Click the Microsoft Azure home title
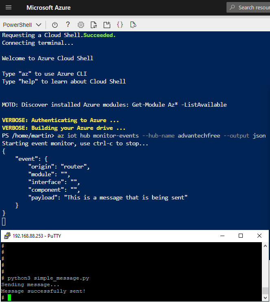The height and width of the screenshot is (302, 270). point(48,8)
